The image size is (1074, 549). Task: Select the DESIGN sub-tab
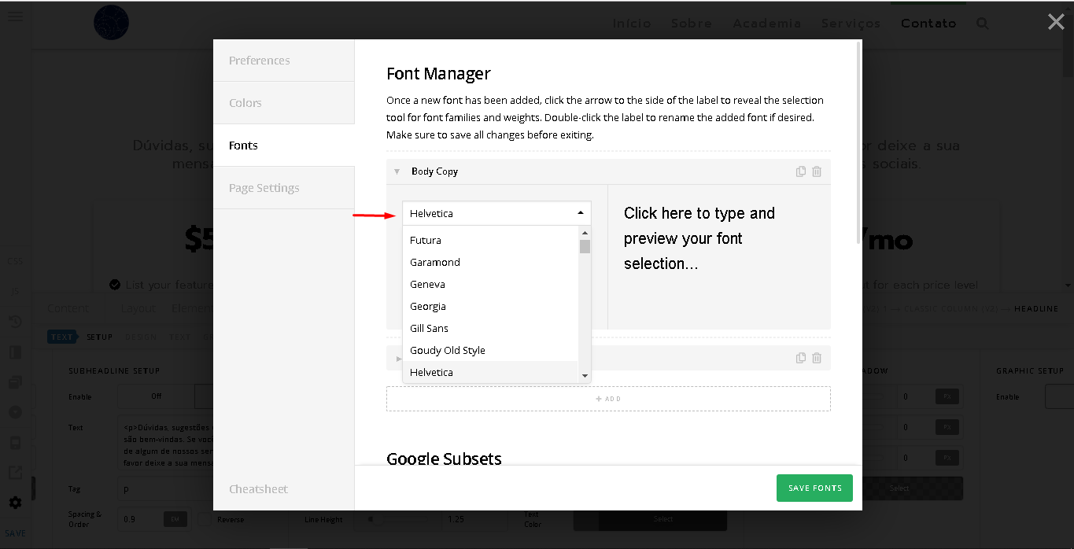141,337
